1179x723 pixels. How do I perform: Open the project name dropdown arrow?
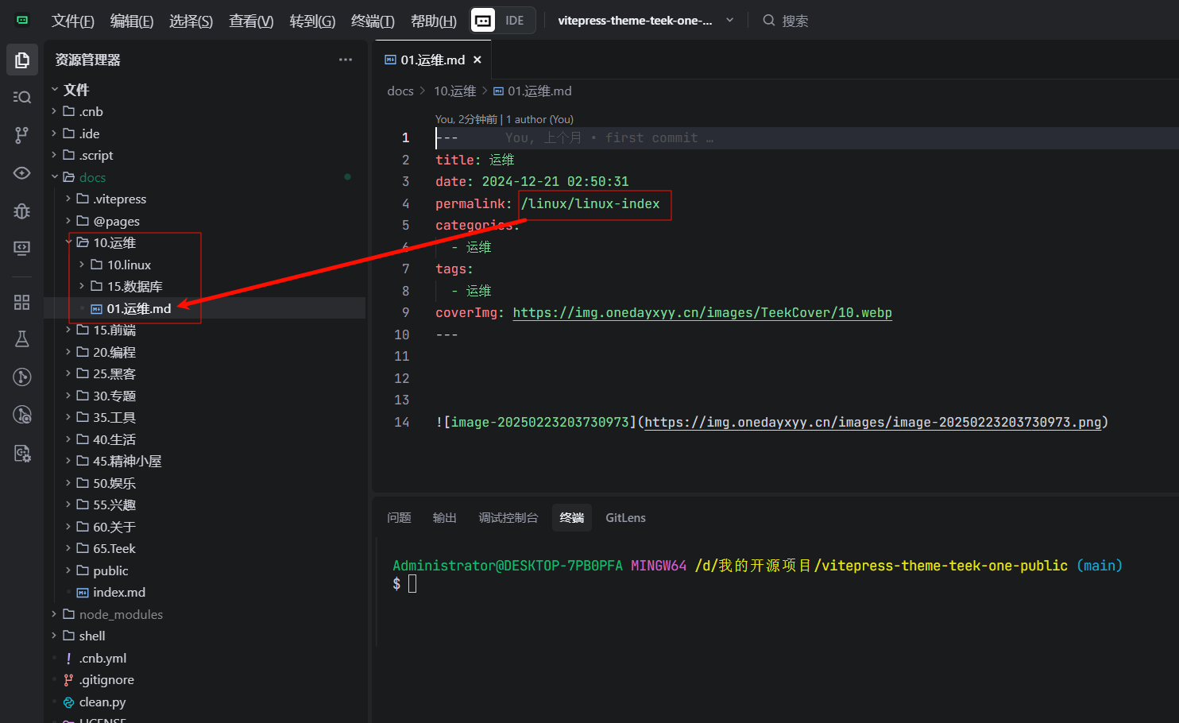pyautogui.click(x=729, y=21)
